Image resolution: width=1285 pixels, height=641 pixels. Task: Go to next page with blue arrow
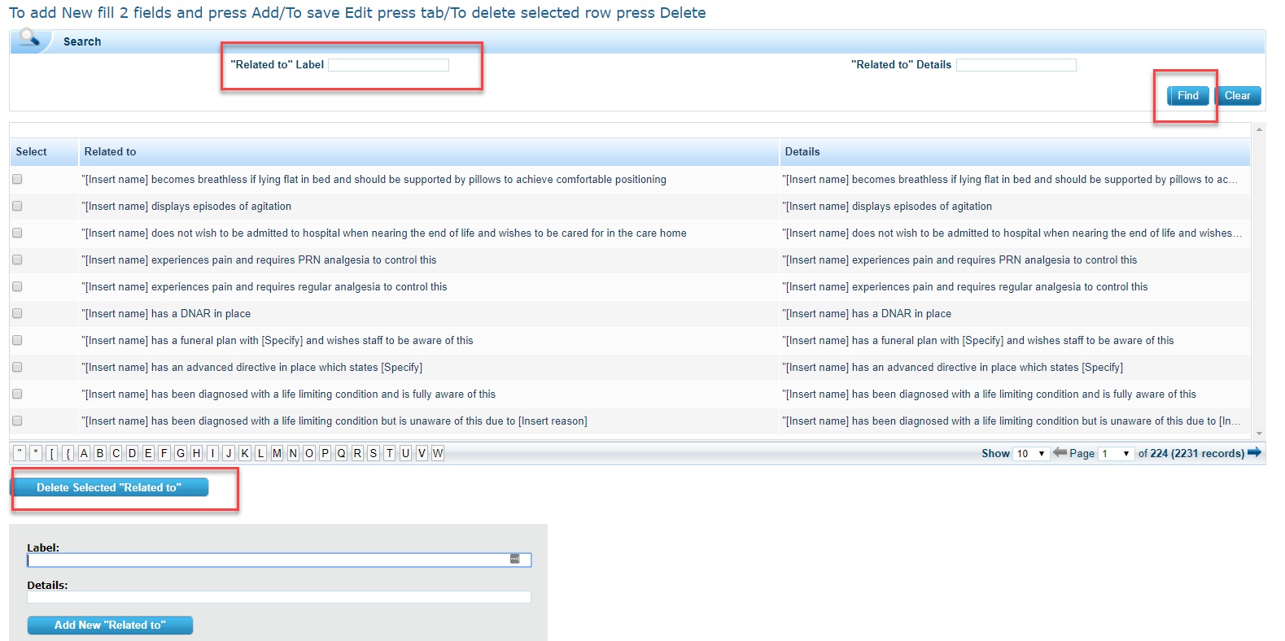(1254, 452)
